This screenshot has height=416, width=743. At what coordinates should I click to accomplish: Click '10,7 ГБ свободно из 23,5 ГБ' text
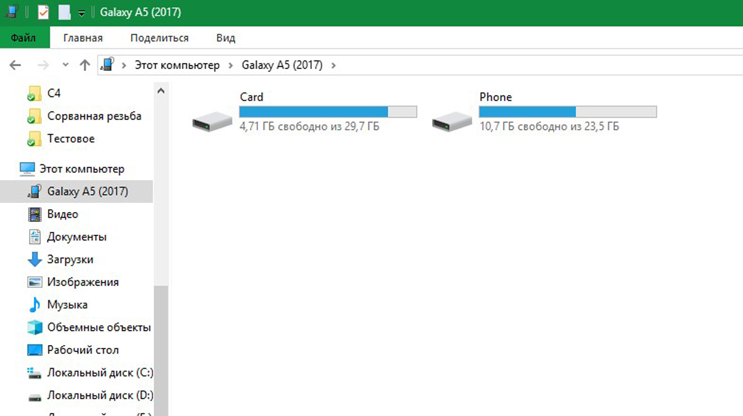549,126
